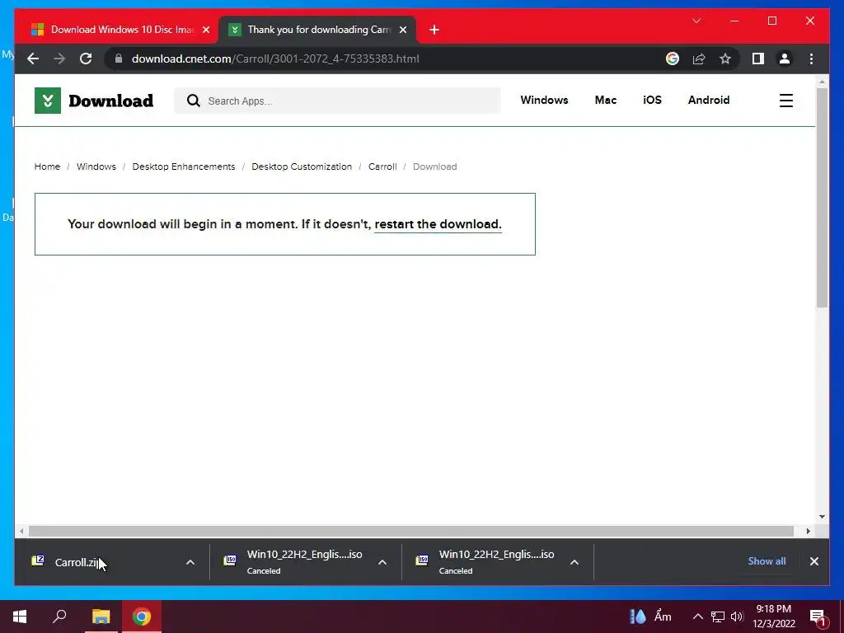The width and height of the screenshot is (844, 633).
Task: Close the Thank you for downloading tab
Action: [402, 30]
